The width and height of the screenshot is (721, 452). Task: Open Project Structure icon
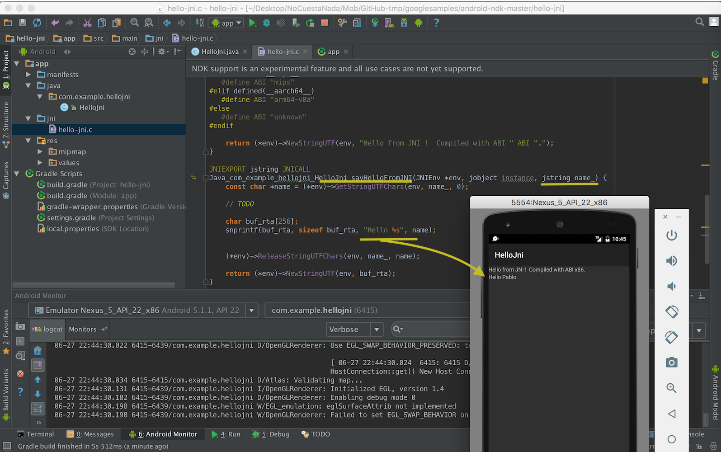coord(357,23)
